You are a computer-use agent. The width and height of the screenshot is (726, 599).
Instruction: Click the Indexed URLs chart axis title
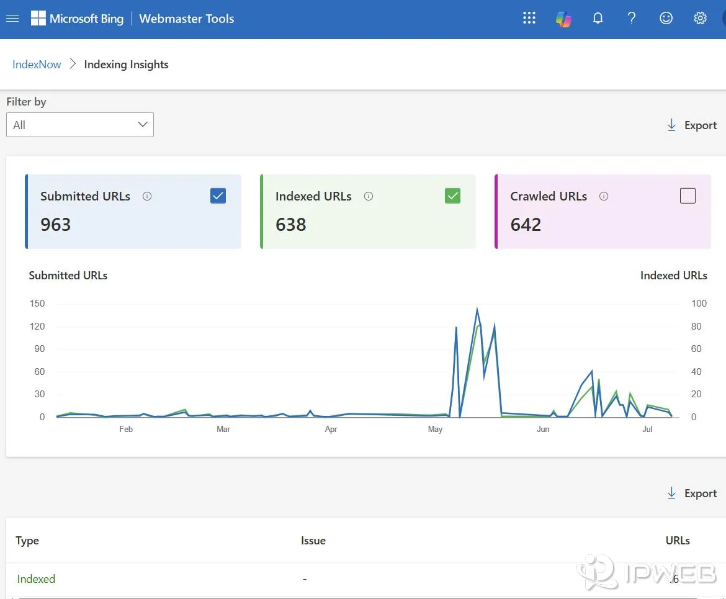click(674, 276)
